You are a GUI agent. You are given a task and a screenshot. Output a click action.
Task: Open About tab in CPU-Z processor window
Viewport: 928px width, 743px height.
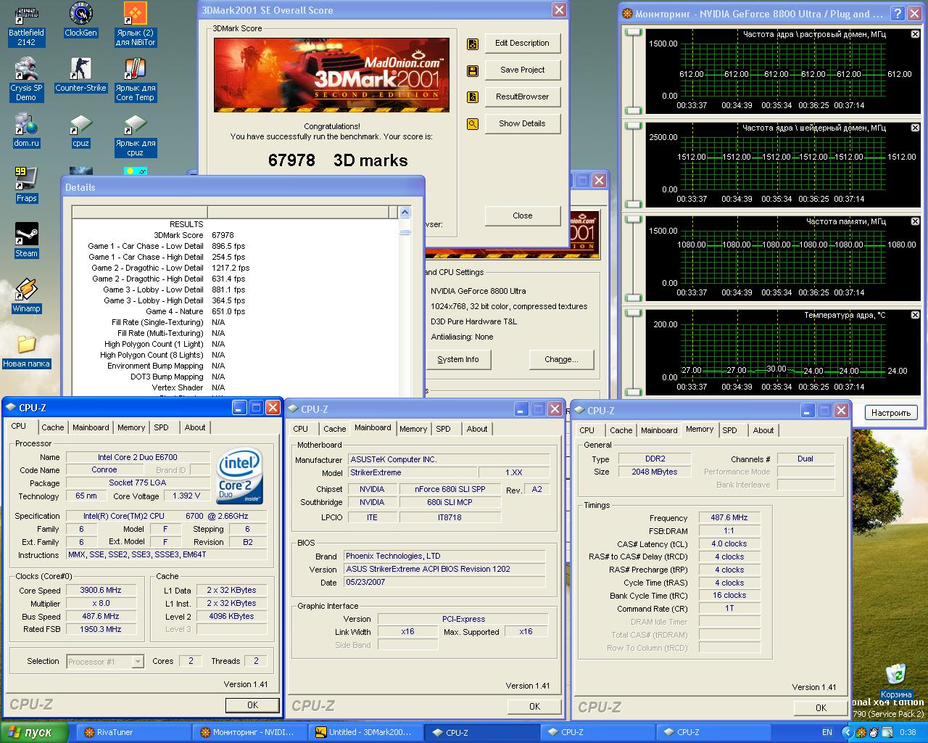[195, 428]
